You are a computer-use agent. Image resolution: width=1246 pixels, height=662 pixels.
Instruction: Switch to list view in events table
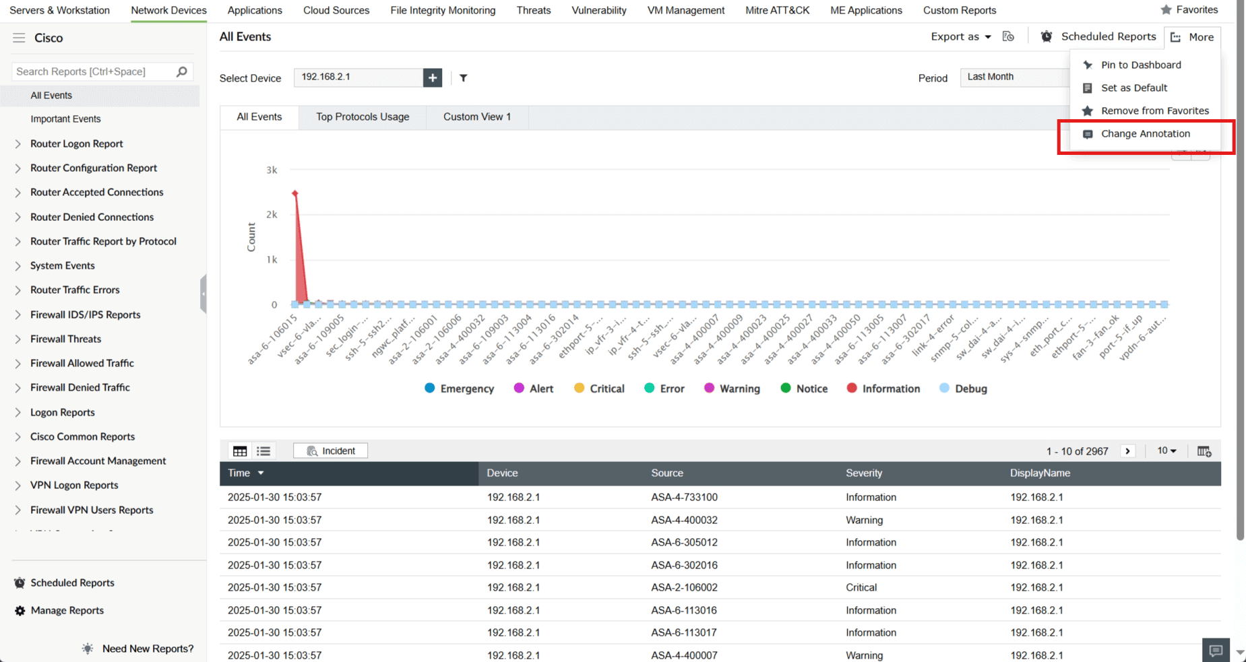(x=263, y=451)
